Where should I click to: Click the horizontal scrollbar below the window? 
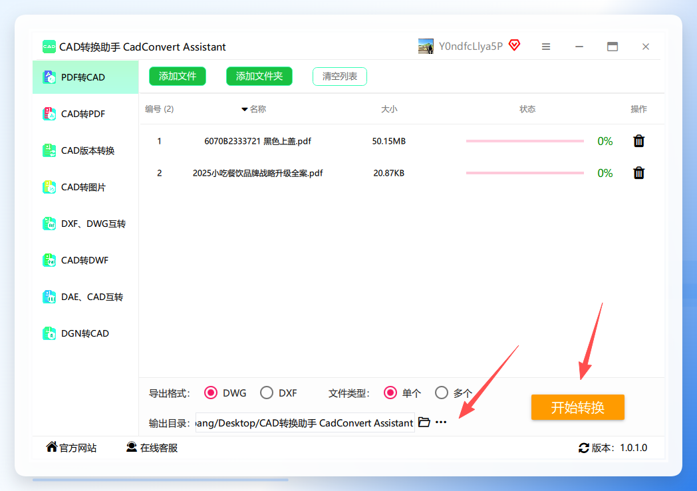(x=160, y=480)
